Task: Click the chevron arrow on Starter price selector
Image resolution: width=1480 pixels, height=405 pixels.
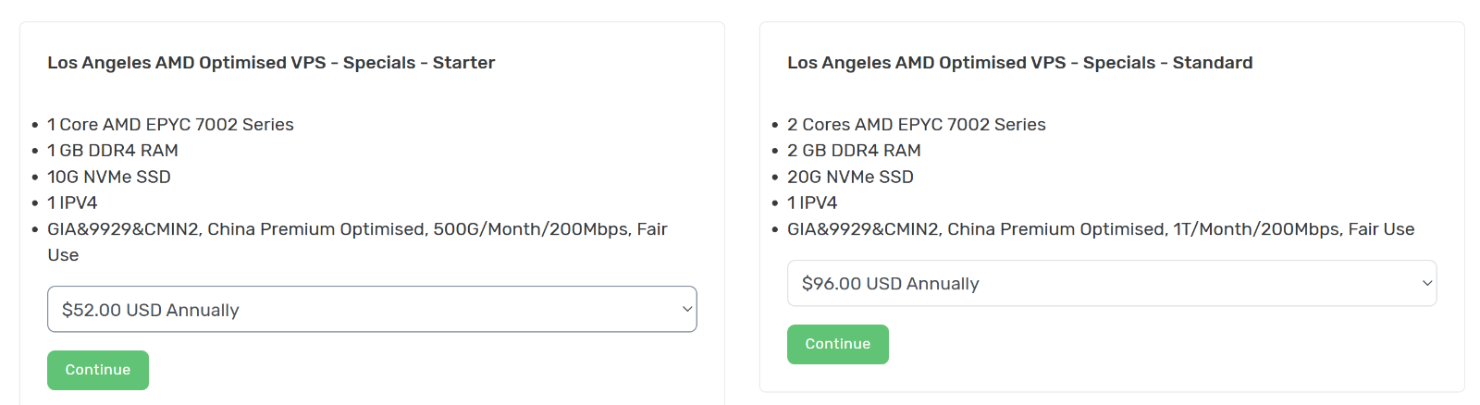Action: tap(687, 309)
